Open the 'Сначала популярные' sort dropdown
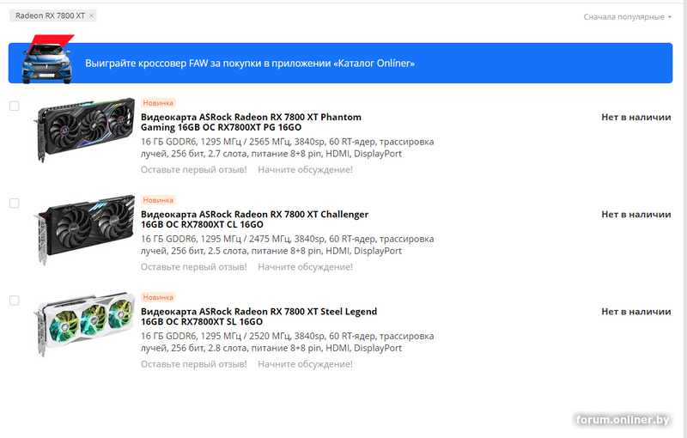This screenshot has width=687, height=438. tap(627, 17)
